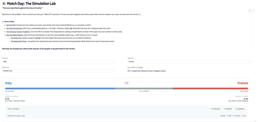The width and height of the screenshot is (258, 122).
Task: Click the blue Italy team heading
Action: [8, 83]
